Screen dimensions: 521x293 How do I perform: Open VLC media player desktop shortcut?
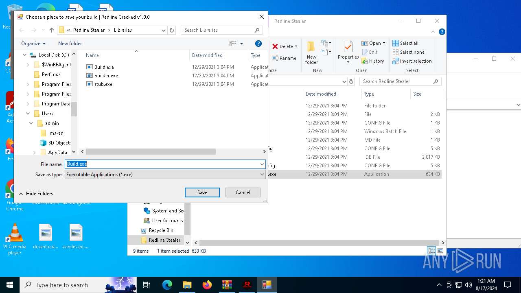click(x=15, y=240)
